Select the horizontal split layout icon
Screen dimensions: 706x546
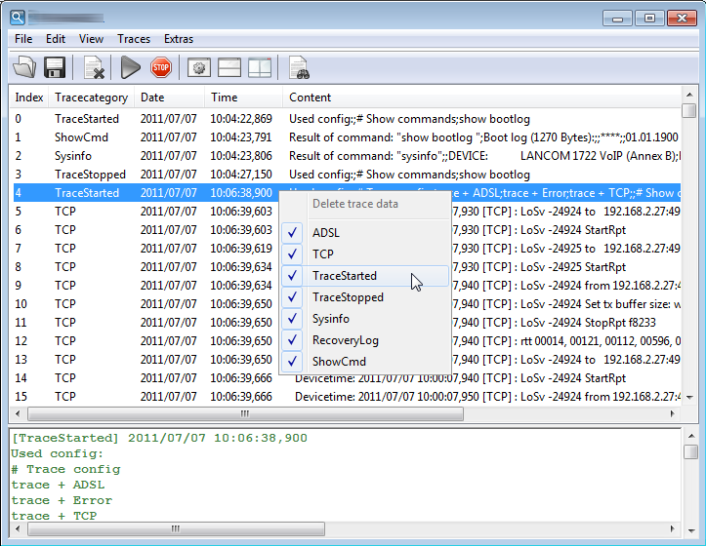[229, 67]
